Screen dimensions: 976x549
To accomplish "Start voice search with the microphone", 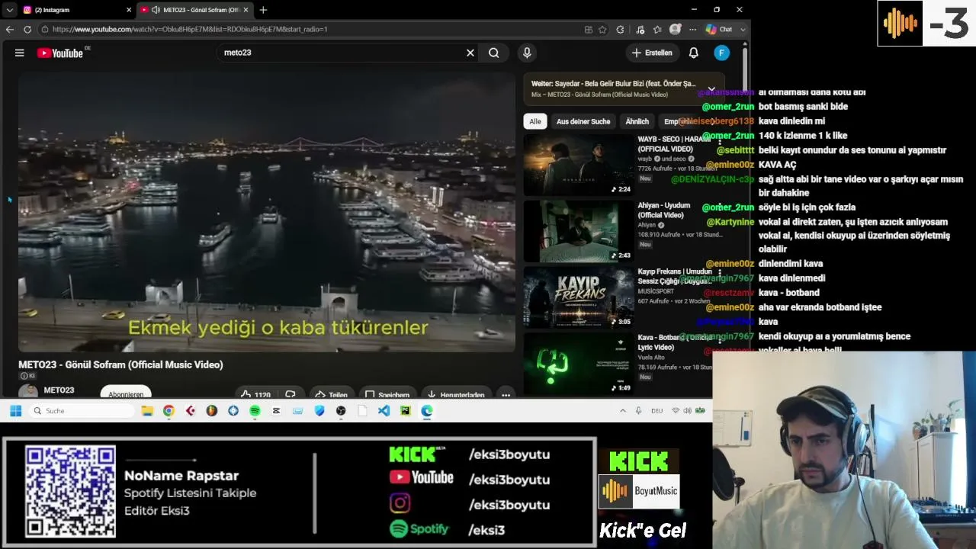I will pyautogui.click(x=527, y=53).
